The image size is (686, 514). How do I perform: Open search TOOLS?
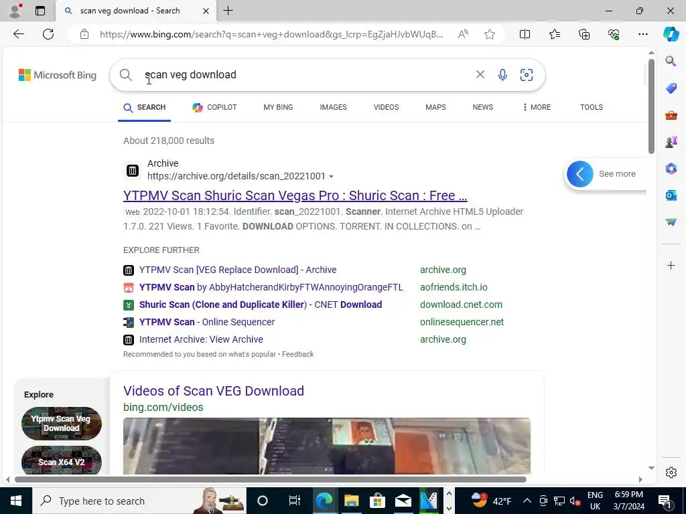pos(591,107)
